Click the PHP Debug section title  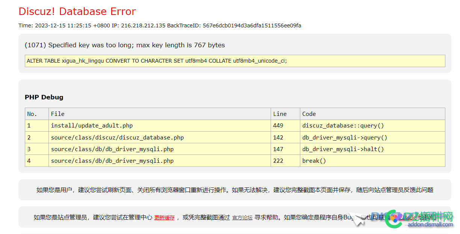pos(44,97)
